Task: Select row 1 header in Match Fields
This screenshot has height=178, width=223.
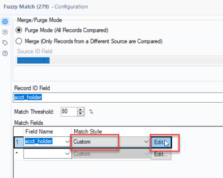Action: pos(19,142)
